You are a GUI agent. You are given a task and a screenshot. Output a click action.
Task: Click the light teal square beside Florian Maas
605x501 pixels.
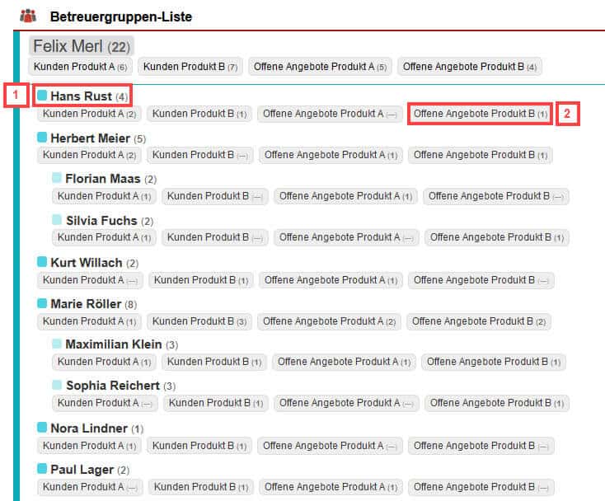(57, 178)
